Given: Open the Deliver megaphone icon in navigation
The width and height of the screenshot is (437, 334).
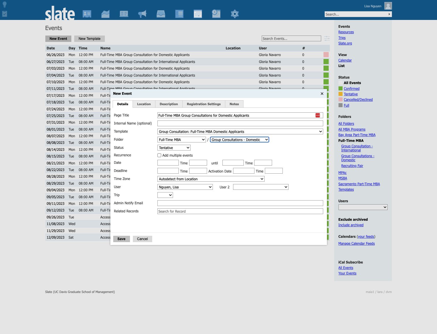Looking at the screenshot, I should 142,14.
